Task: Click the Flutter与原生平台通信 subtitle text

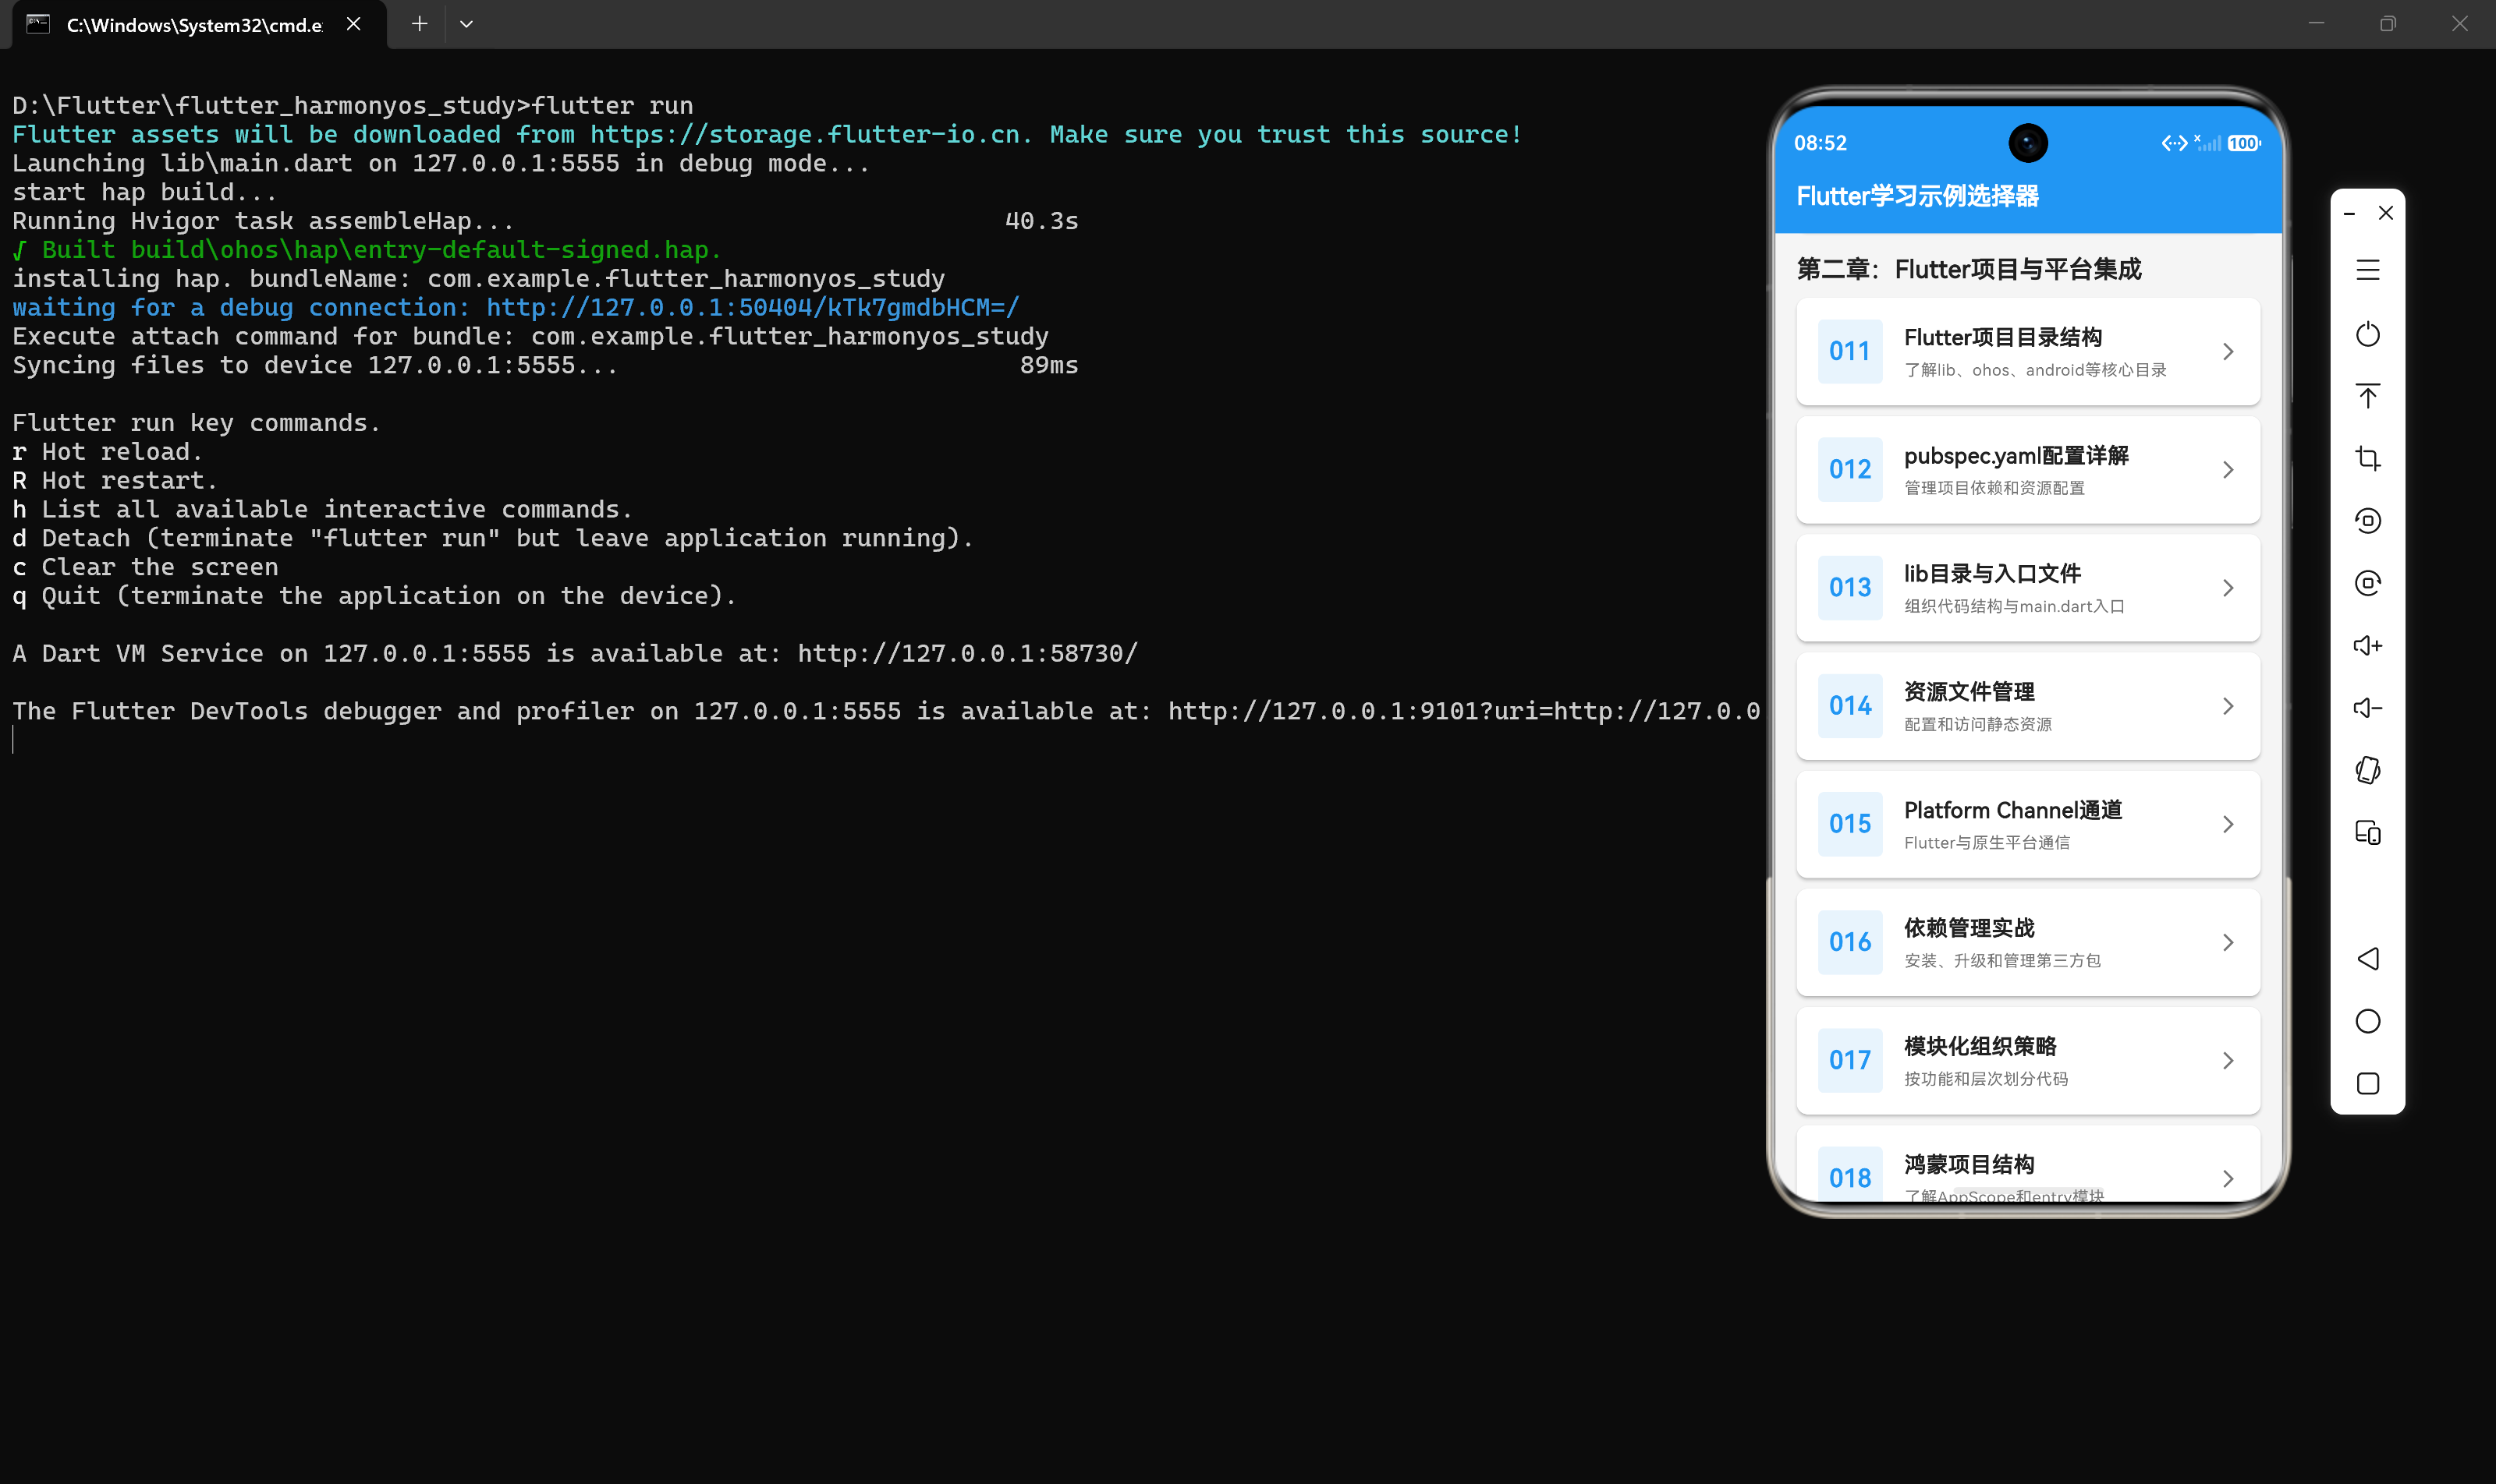Action: point(1987,843)
